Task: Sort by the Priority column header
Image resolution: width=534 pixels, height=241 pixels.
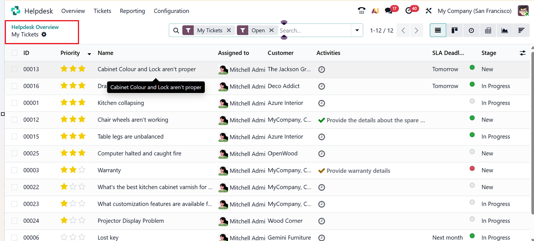Action: click(x=70, y=53)
